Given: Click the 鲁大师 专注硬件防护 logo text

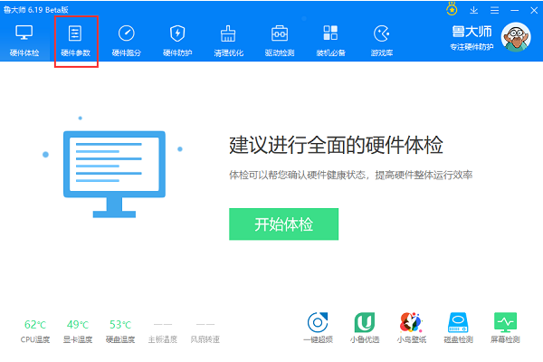Looking at the screenshot, I should tap(472, 38).
